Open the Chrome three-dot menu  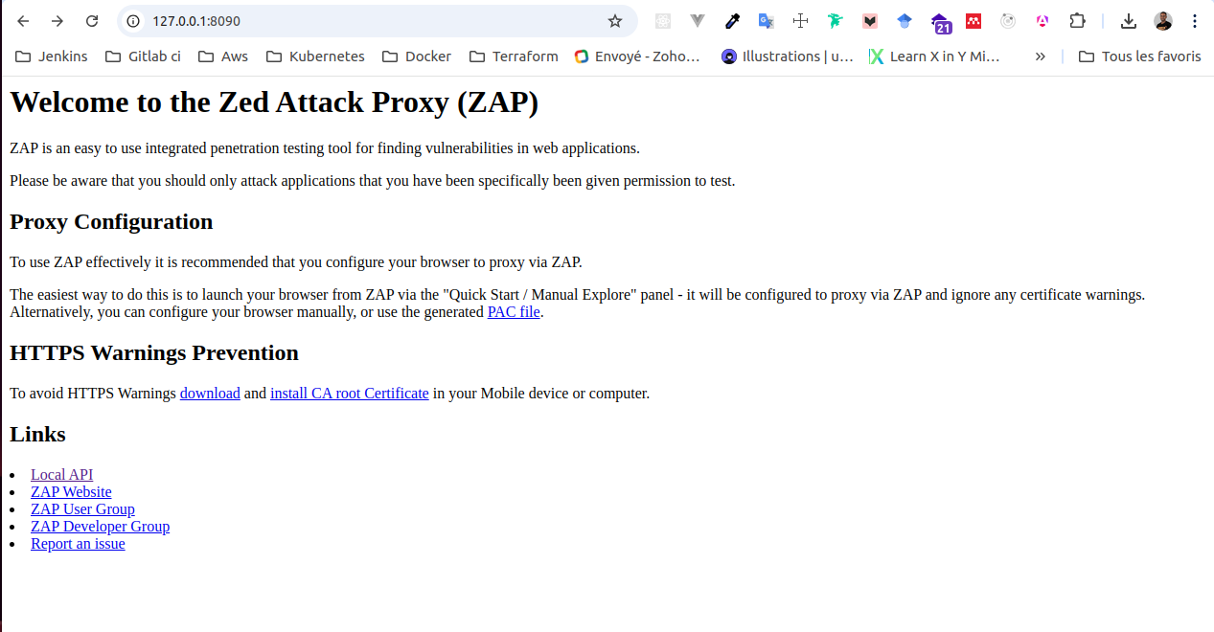[1195, 21]
